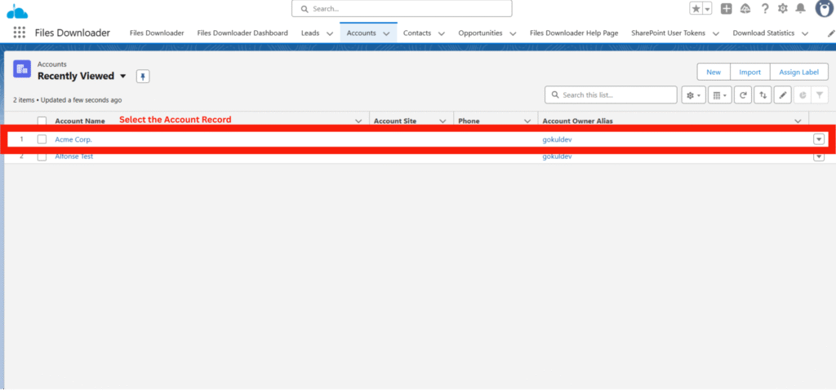Screen dimensions: 836x391
Task: Open the Download Statistics tab
Action: 763,33
